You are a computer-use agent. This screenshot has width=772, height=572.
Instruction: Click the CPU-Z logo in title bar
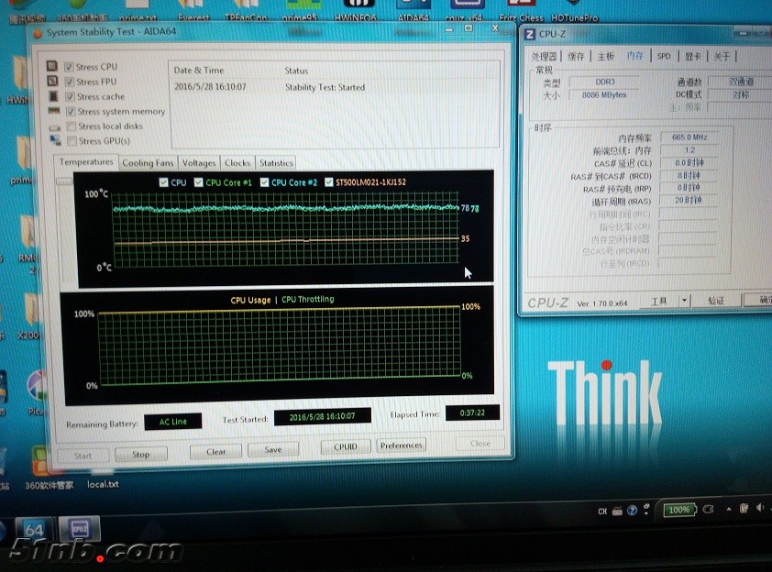pos(530,34)
